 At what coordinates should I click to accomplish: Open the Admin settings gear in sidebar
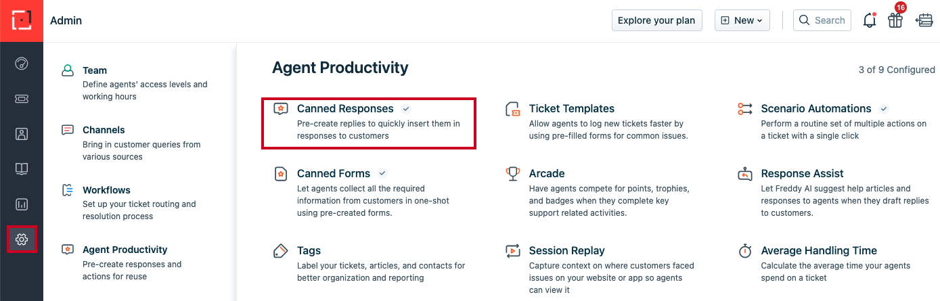[x=22, y=239]
